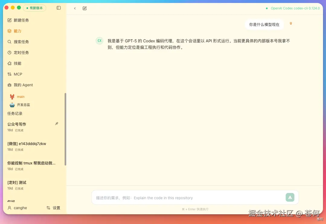Click the green send arrow button
The width and height of the screenshot is (326, 224).
click(x=290, y=197)
